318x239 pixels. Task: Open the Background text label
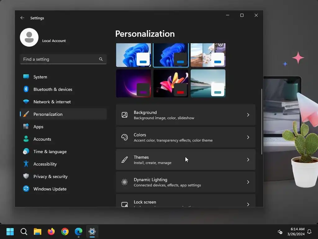tap(145, 112)
